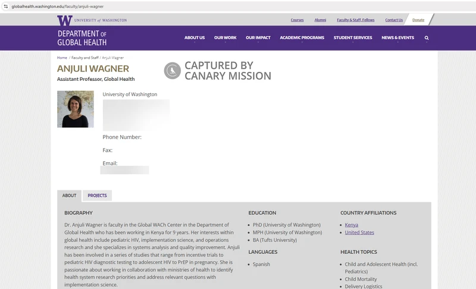Click the Biography section heading
This screenshot has height=289, width=476.
[x=79, y=213]
